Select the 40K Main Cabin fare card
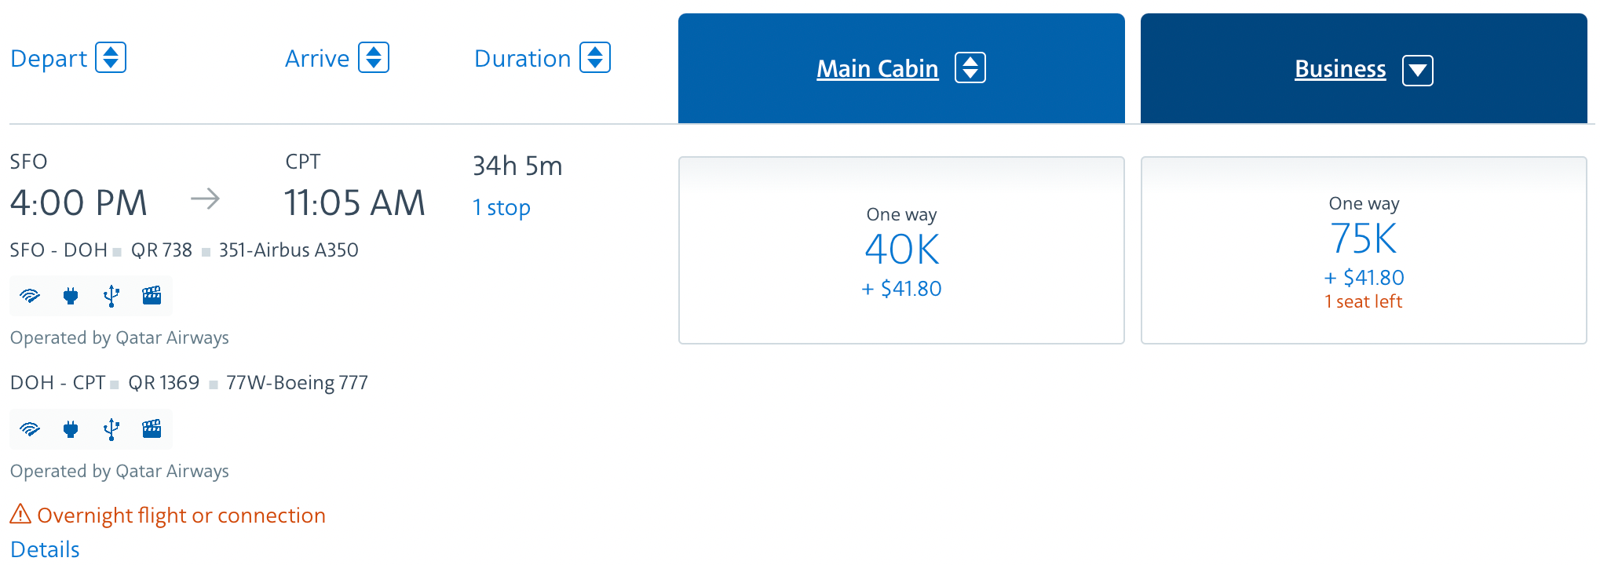The width and height of the screenshot is (1600, 565). 900,250
